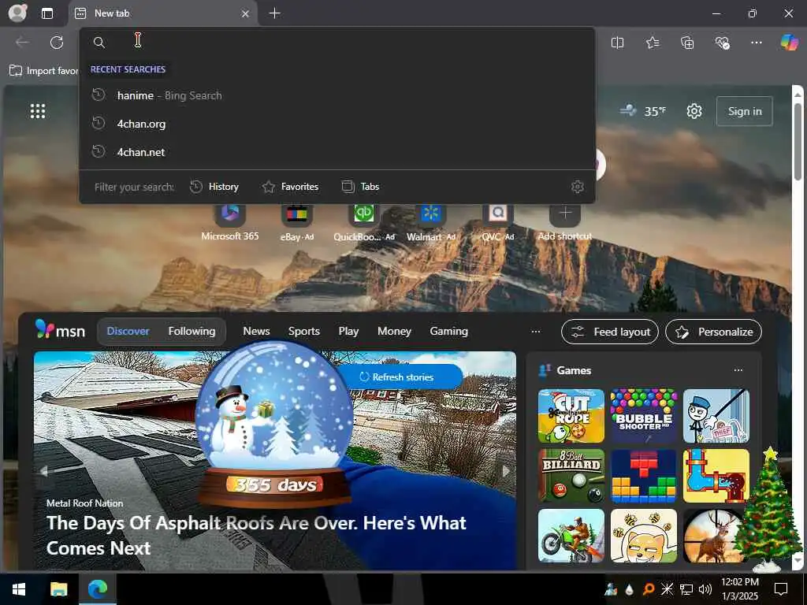Open the Walmart shortcut tile

(x=431, y=221)
